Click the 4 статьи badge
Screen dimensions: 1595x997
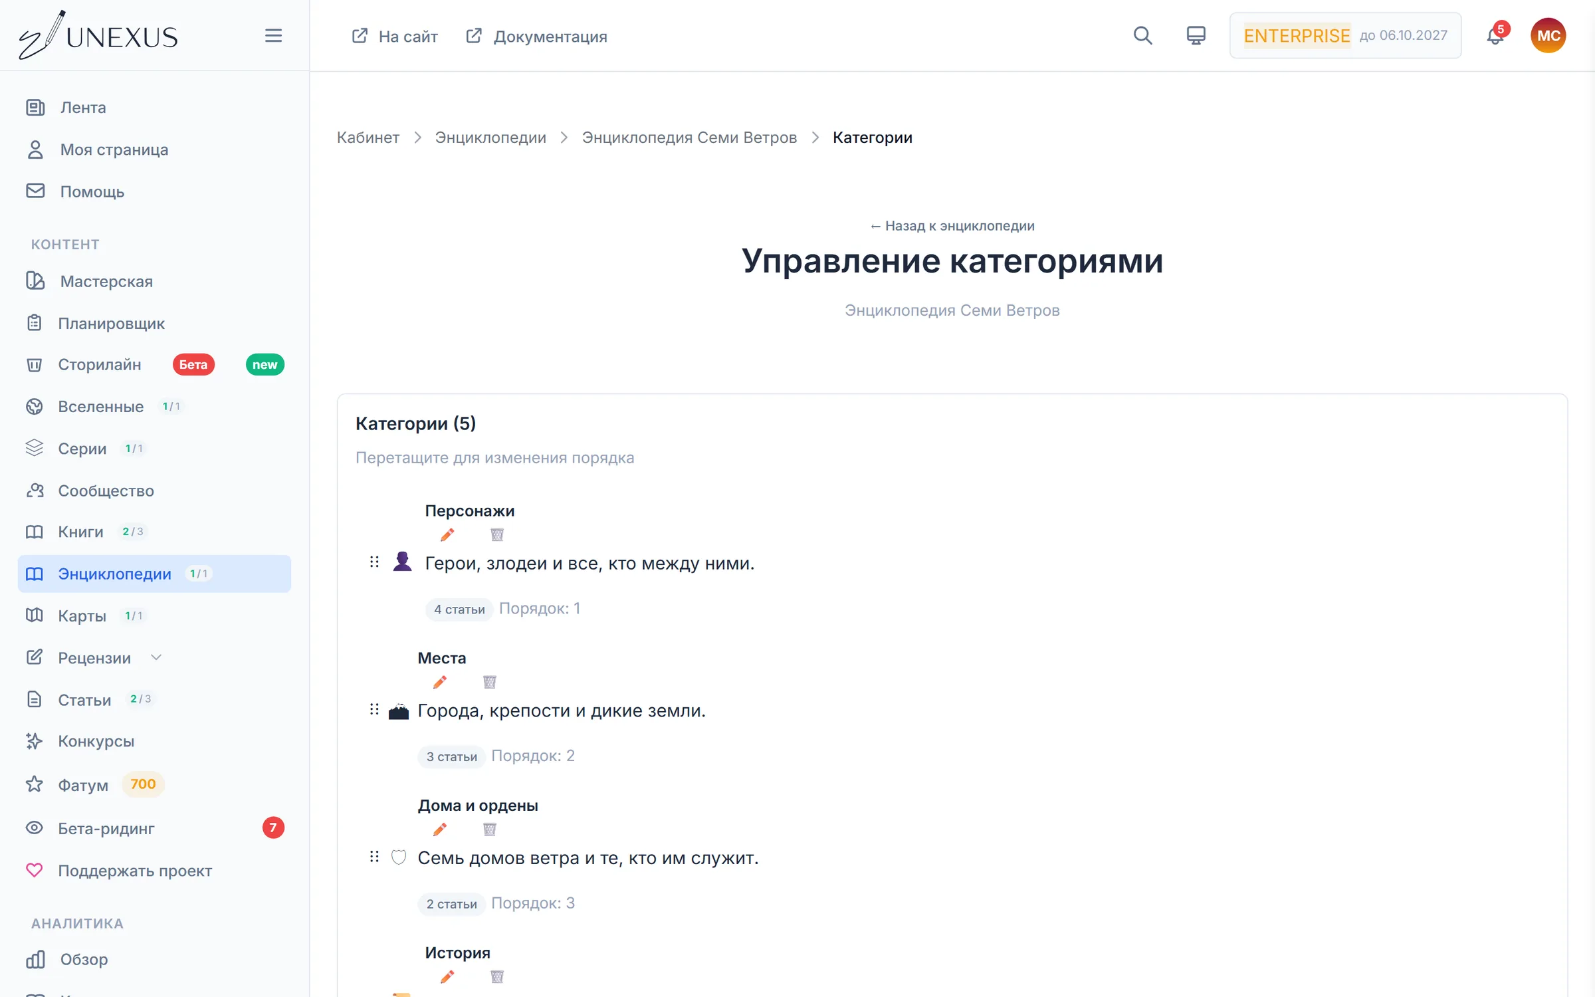coord(459,609)
